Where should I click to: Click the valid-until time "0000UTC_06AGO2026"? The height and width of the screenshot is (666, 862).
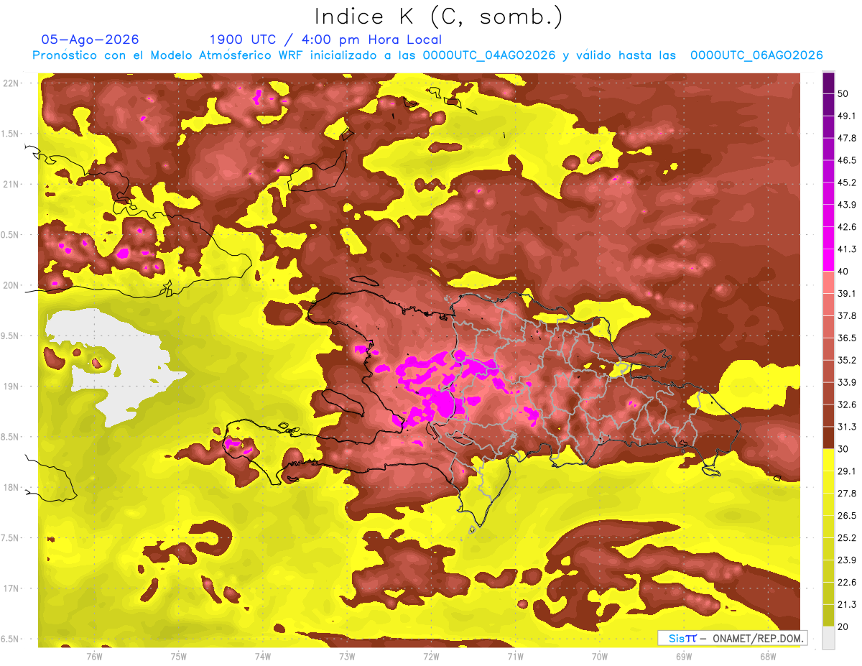tap(756, 55)
